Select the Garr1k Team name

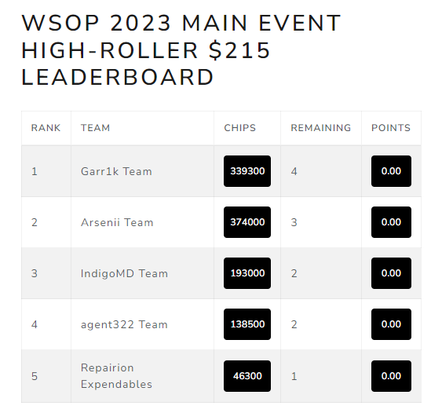(116, 171)
